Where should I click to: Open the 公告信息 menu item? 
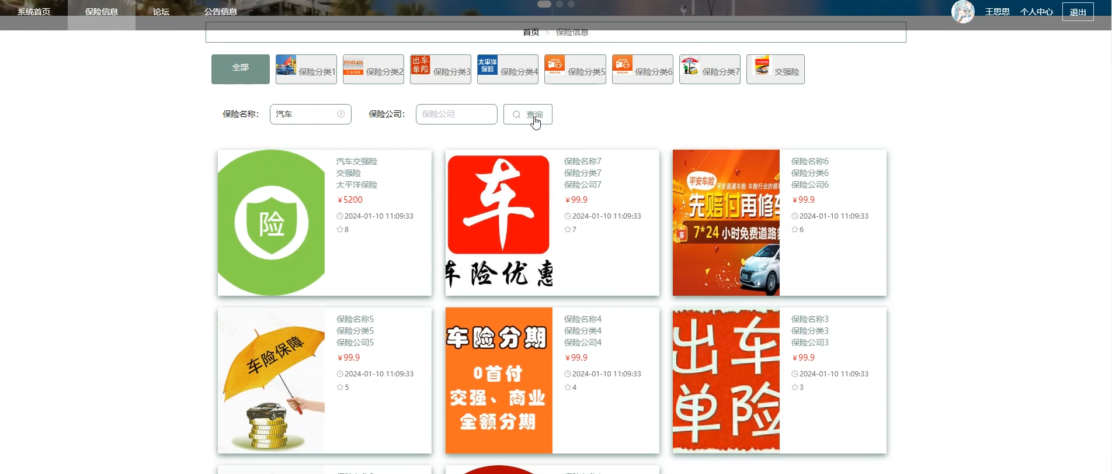tap(221, 12)
